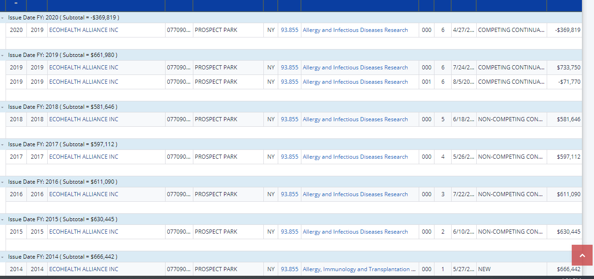
Task: Click the 5/26/2... action date cell
Action: tap(464, 157)
